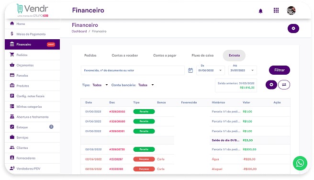The width and height of the screenshot is (314, 180).
Task: Click the people icon for Clientes
Action: [x=12, y=147]
